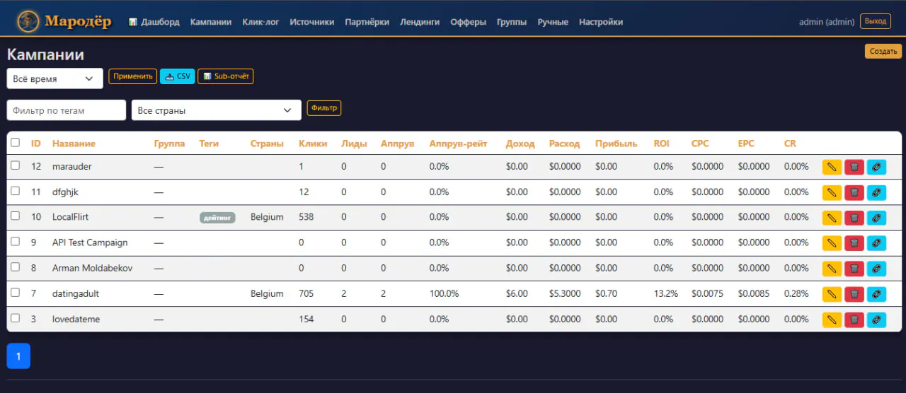Check the lovedateme campaign checkbox
The image size is (906, 393).
click(16, 318)
